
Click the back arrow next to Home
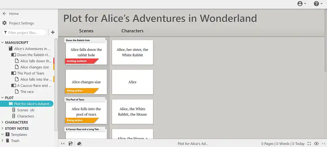[x=4, y=14]
